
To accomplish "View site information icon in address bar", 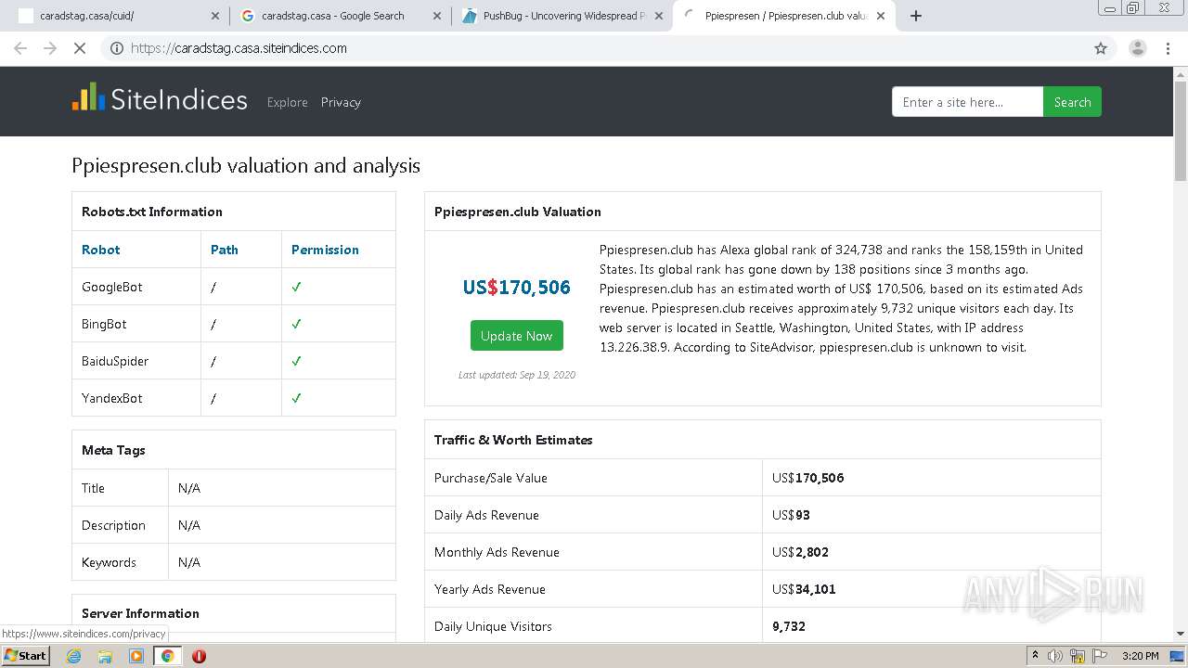I will tap(116, 48).
